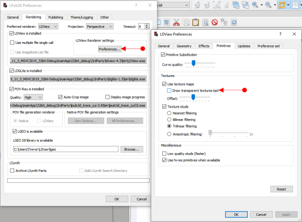Click the copy pages icon

click(186, 22)
